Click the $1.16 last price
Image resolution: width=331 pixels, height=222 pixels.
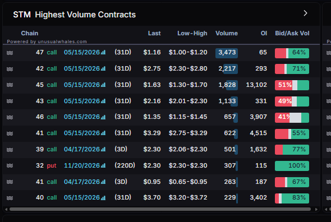click(152, 52)
